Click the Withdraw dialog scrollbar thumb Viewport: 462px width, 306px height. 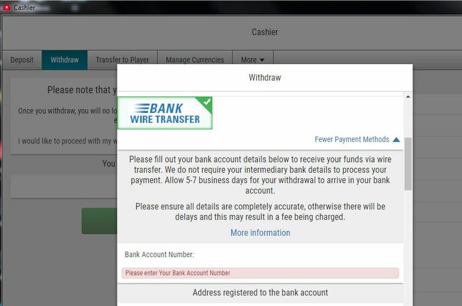pyautogui.click(x=408, y=164)
